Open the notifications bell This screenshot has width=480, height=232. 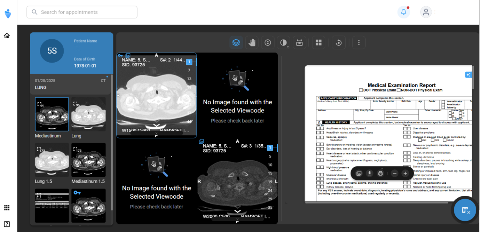click(x=403, y=12)
